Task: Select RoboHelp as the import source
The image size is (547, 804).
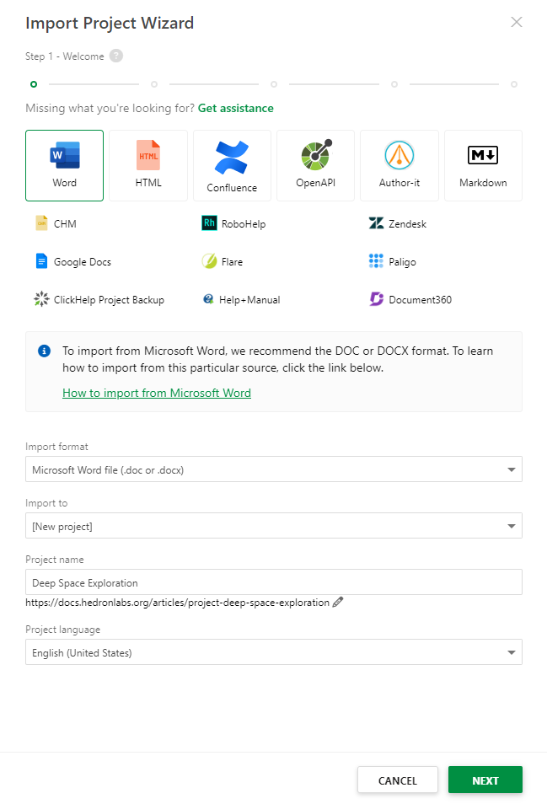Action: click(243, 223)
